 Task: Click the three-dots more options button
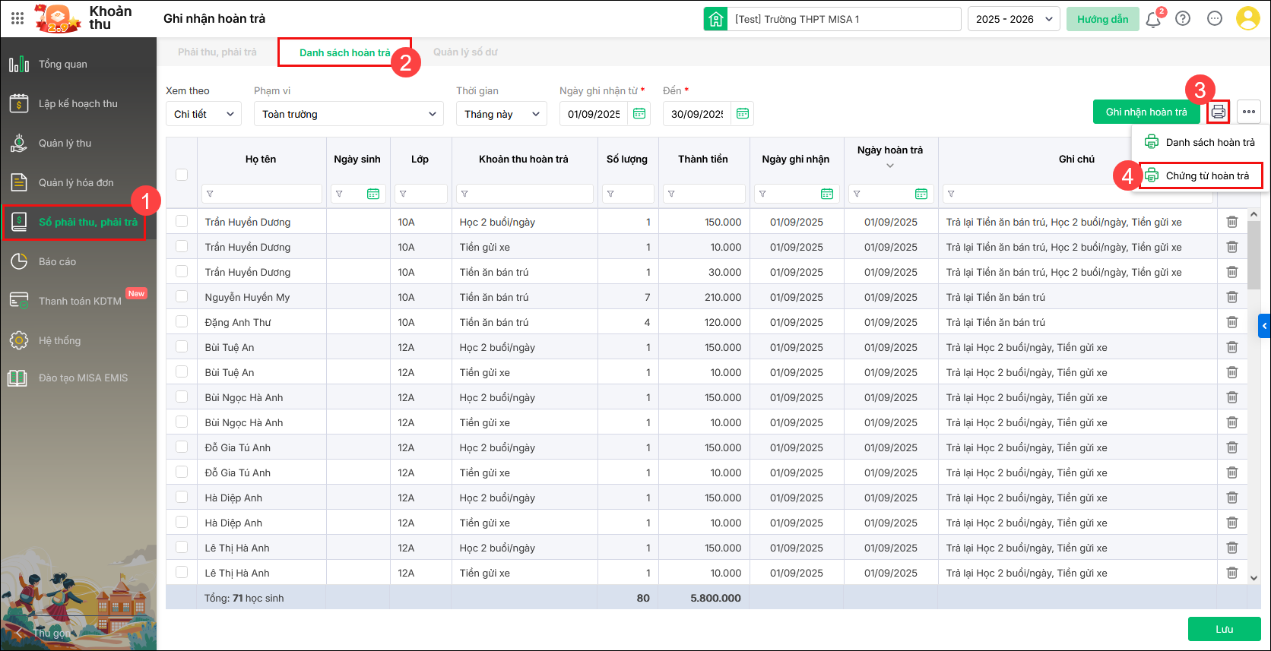pos(1248,112)
